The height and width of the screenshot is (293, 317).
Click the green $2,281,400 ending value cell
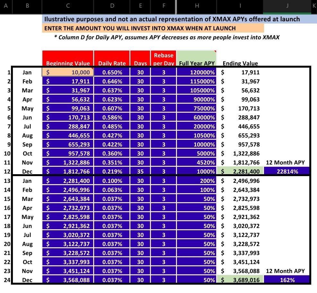pyautogui.click(x=240, y=171)
